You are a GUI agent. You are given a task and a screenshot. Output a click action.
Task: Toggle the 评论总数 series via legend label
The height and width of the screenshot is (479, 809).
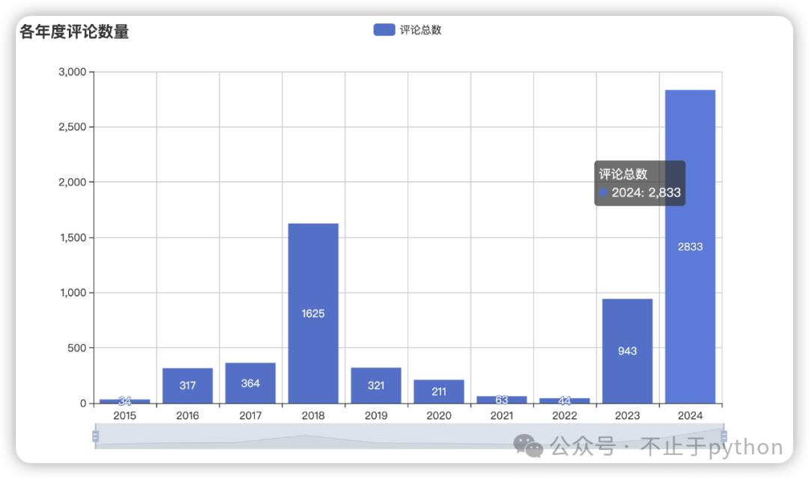[420, 30]
